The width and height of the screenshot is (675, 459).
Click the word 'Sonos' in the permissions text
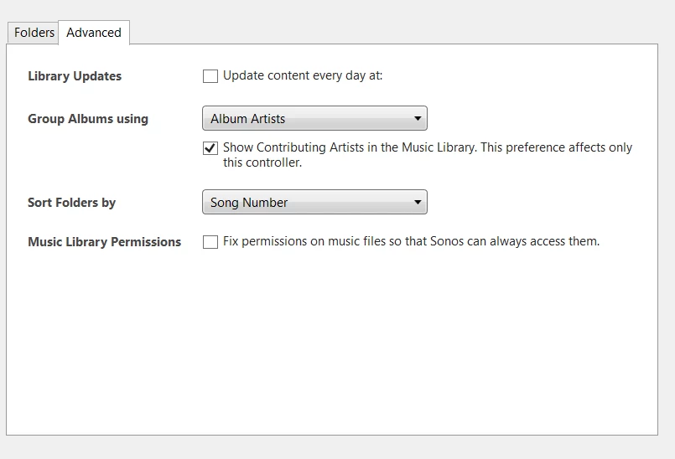(446, 241)
